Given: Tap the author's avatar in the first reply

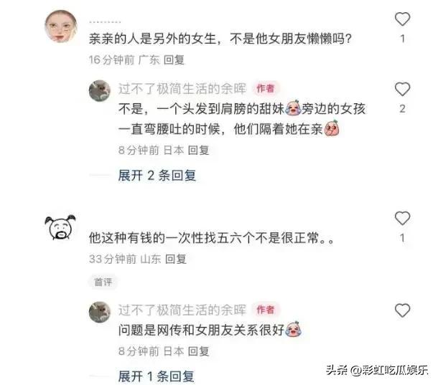Looking at the screenshot, I should coord(99,90).
